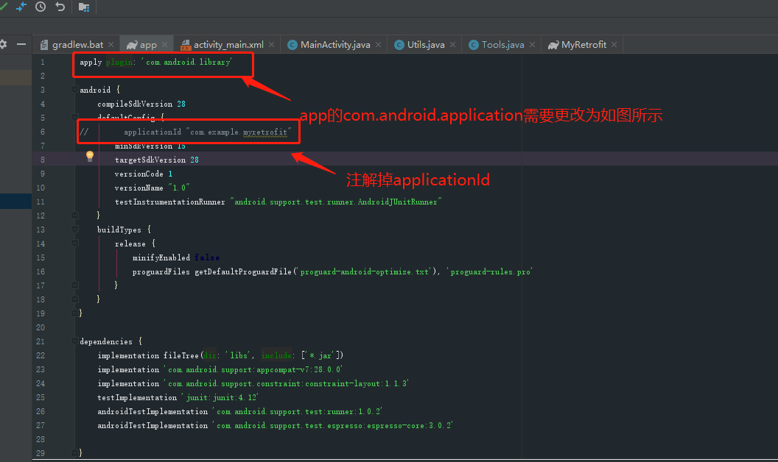
Task: Click fold end marker on line 17
Action: tap(74, 285)
